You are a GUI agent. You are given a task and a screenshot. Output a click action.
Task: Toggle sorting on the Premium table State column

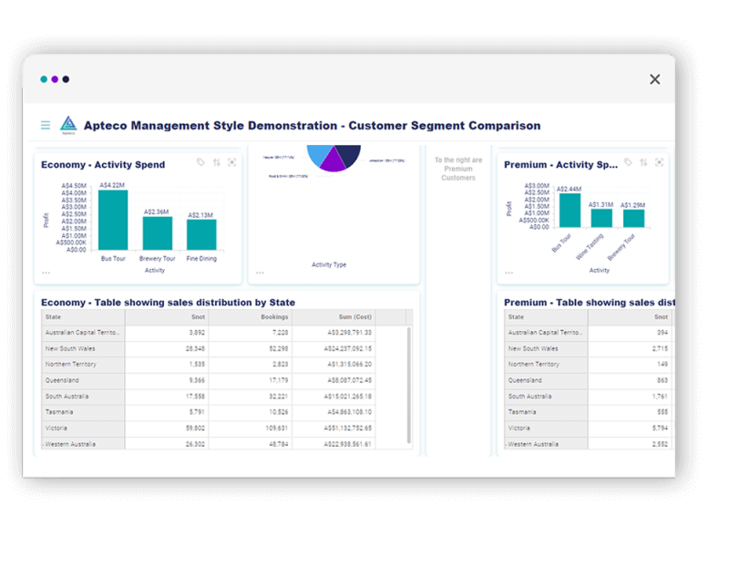pyautogui.click(x=516, y=316)
